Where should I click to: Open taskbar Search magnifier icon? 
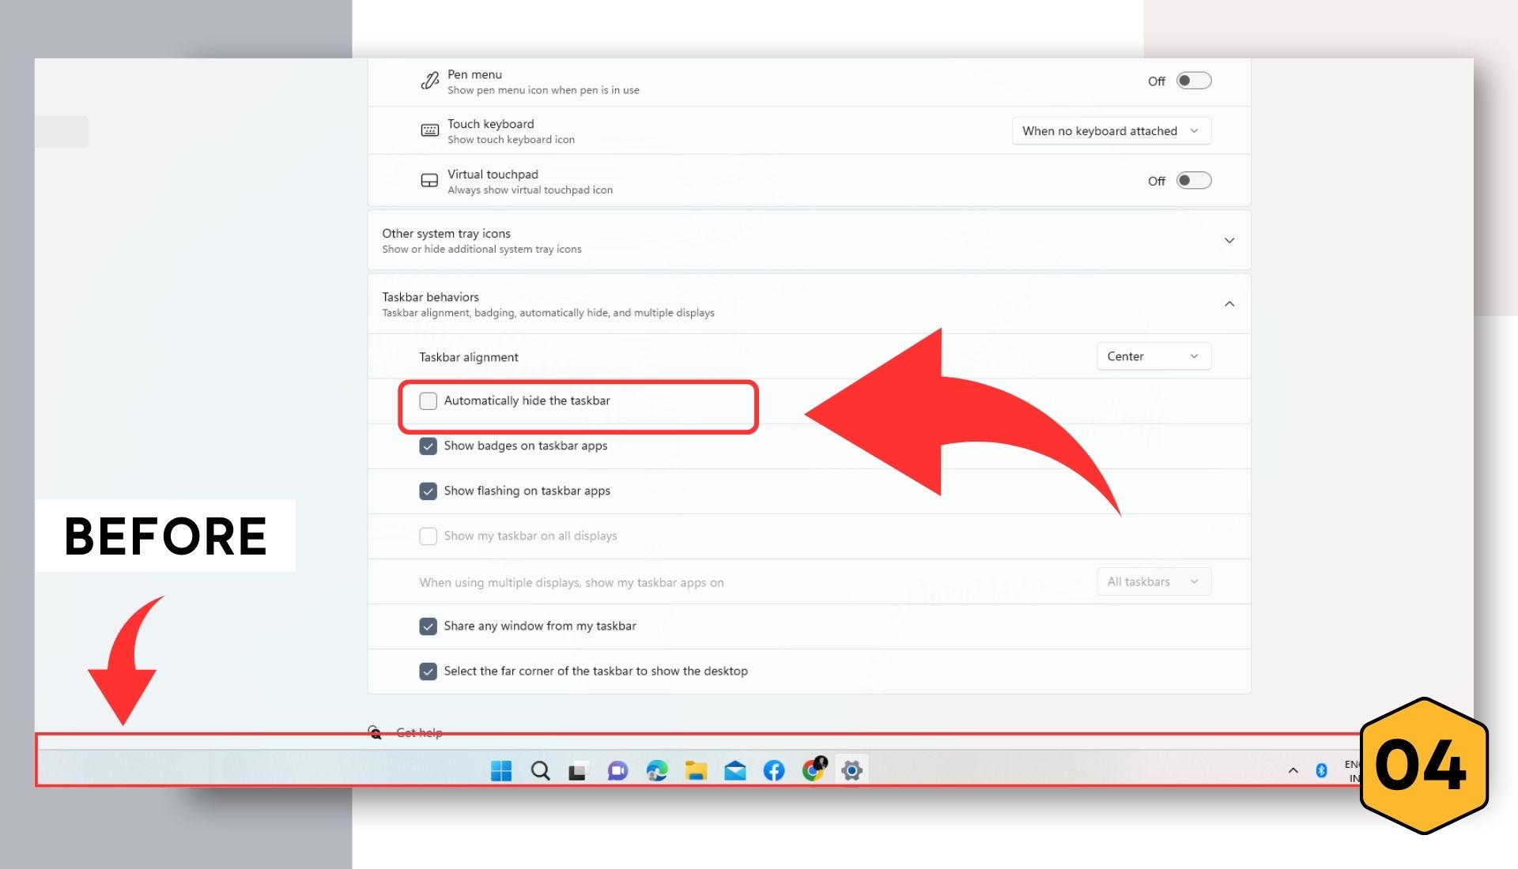[x=540, y=770]
